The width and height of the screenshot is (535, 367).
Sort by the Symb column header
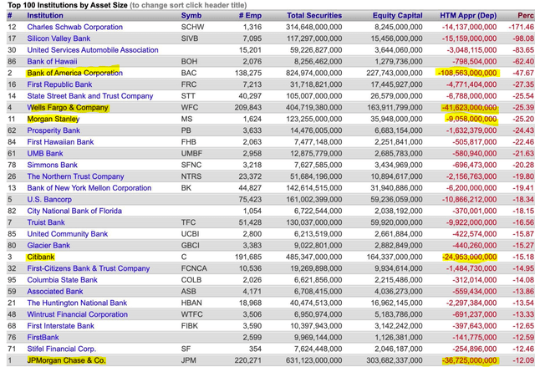click(191, 16)
